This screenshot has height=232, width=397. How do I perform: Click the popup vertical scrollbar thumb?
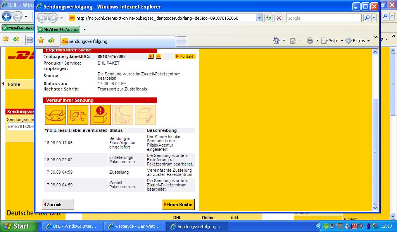(375, 151)
